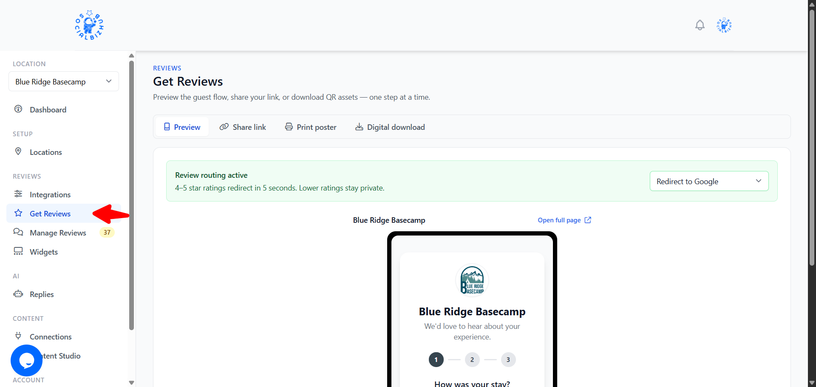Switch to the Share link tab

point(243,127)
